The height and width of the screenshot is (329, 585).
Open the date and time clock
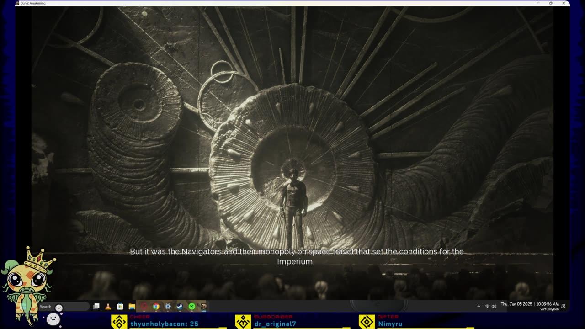click(x=530, y=304)
